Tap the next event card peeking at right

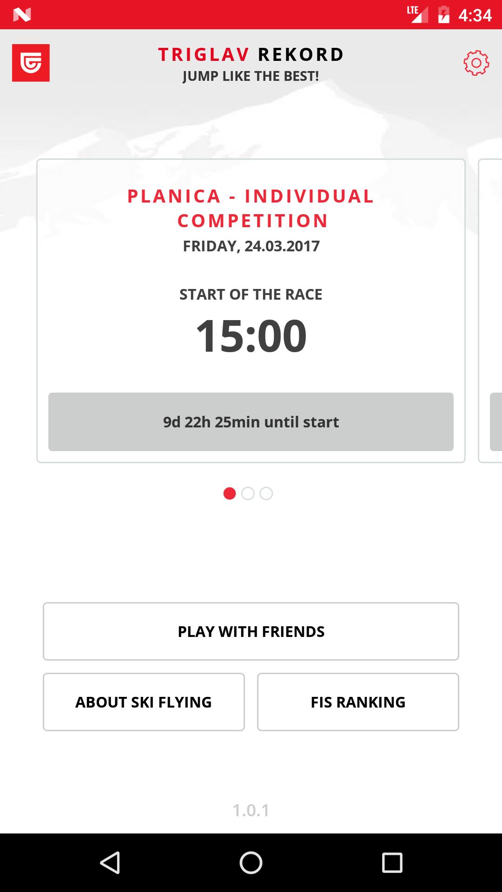(491, 311)
